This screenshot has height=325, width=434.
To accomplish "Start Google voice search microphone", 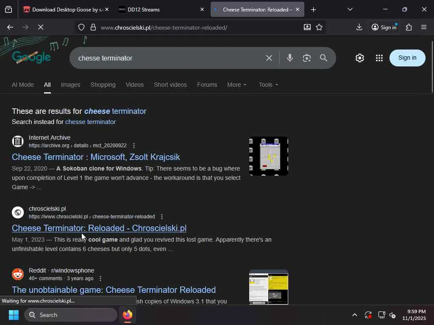I will (289, 58).
